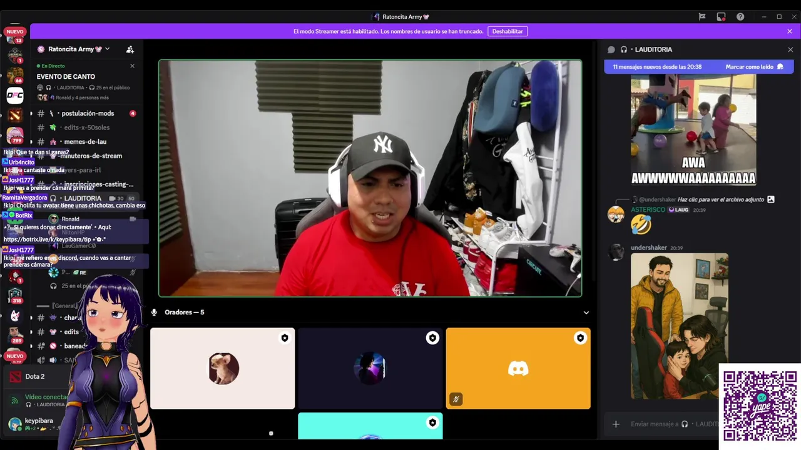Click the moderator badge on the orange Discord tile

580,338
